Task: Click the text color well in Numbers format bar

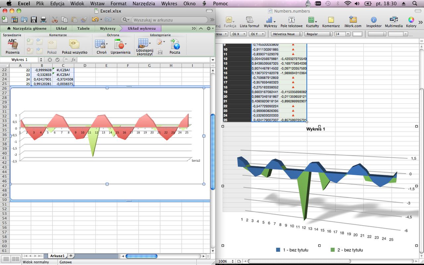Action: click(x=357, y=34)
